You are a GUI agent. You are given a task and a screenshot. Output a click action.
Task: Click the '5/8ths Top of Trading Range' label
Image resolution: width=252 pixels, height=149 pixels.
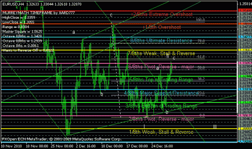coord(161,80)
